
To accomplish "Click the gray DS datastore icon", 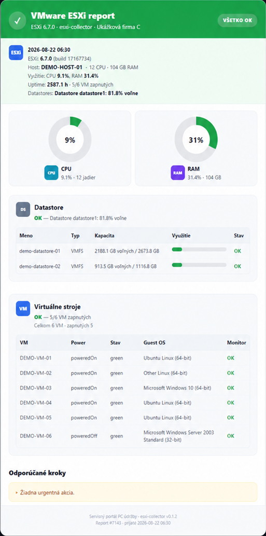I will (23, 209).
